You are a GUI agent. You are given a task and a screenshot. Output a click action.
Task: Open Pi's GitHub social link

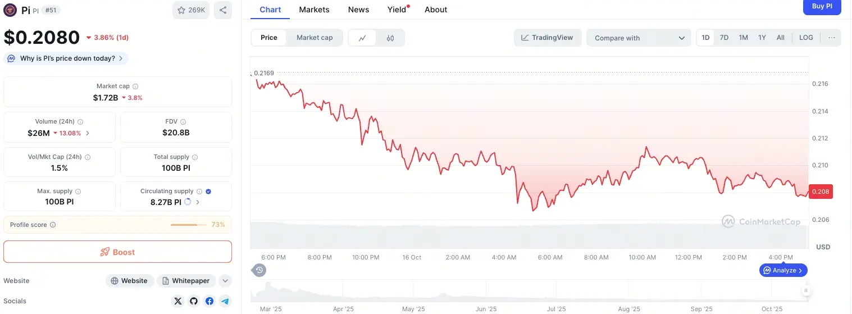coord(194,301)
